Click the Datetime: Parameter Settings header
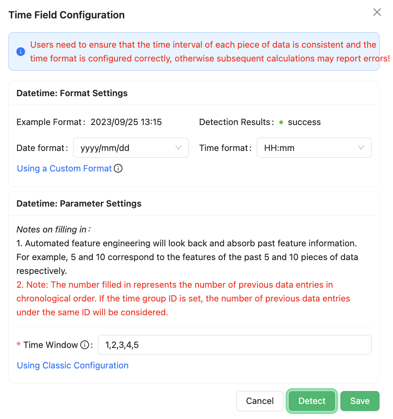The image size is (393, 419). [x=79, y=204]
